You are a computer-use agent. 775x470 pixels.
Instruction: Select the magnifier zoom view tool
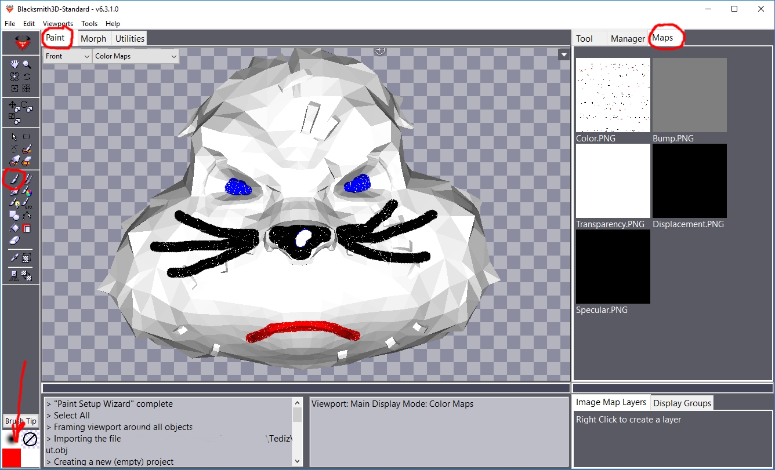pos(27,64)
